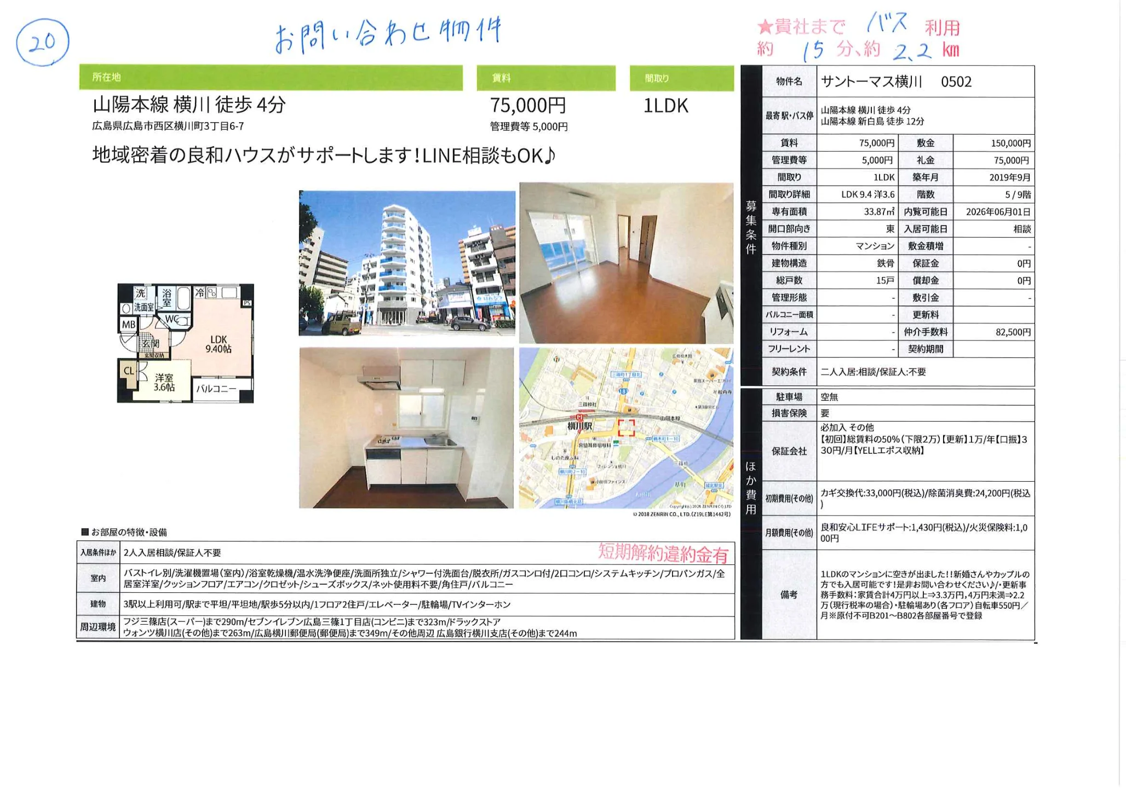Image resolution: width=1126 pixels, height=796 pixels.
Task: Click the 横川駅 station label on map
Action: coord(579,426)
